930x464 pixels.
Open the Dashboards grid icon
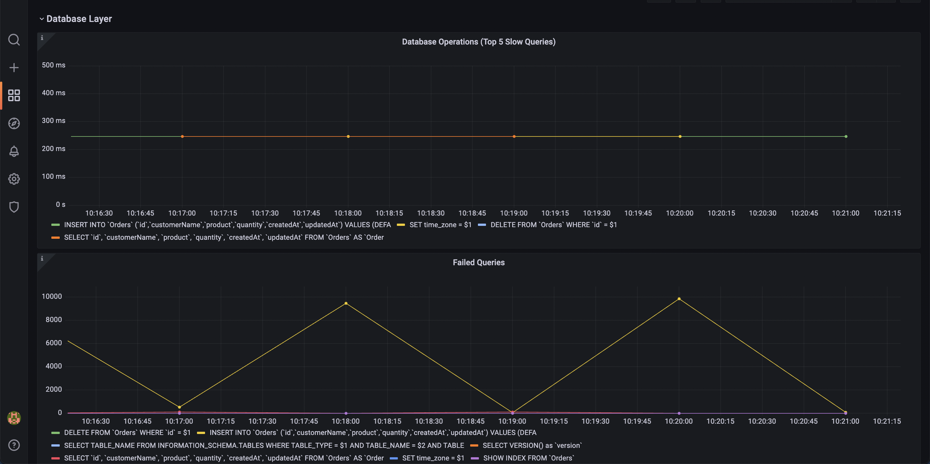pyautogui.click(x=14, y=95)
